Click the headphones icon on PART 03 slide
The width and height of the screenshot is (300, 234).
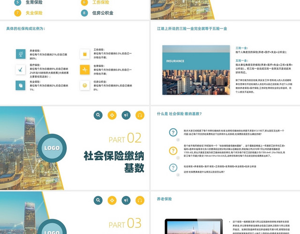point(140,200)
